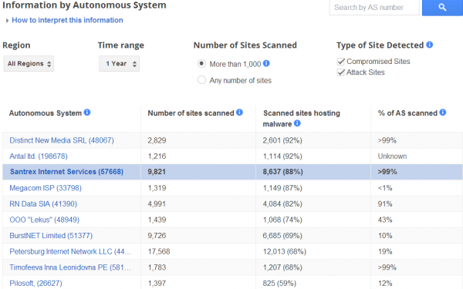Viewport: 463px width, 289px height.
Task: Sort by Number of sites scanned header
Action: [x=191, y=113]
